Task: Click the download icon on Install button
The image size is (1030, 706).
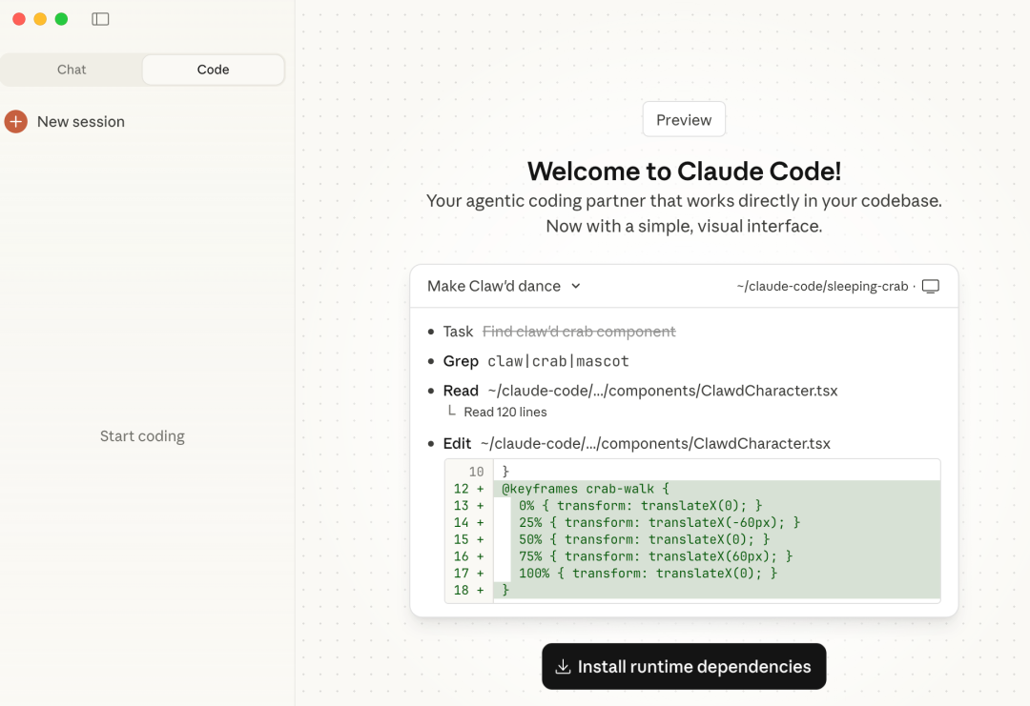Action: [x=563, y=667]
